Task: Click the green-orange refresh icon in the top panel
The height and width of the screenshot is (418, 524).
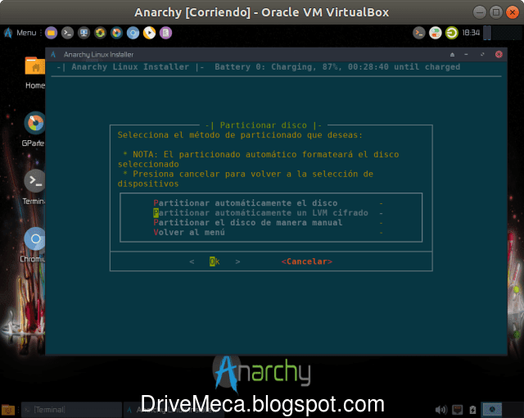Action: [x=100, y=33]
